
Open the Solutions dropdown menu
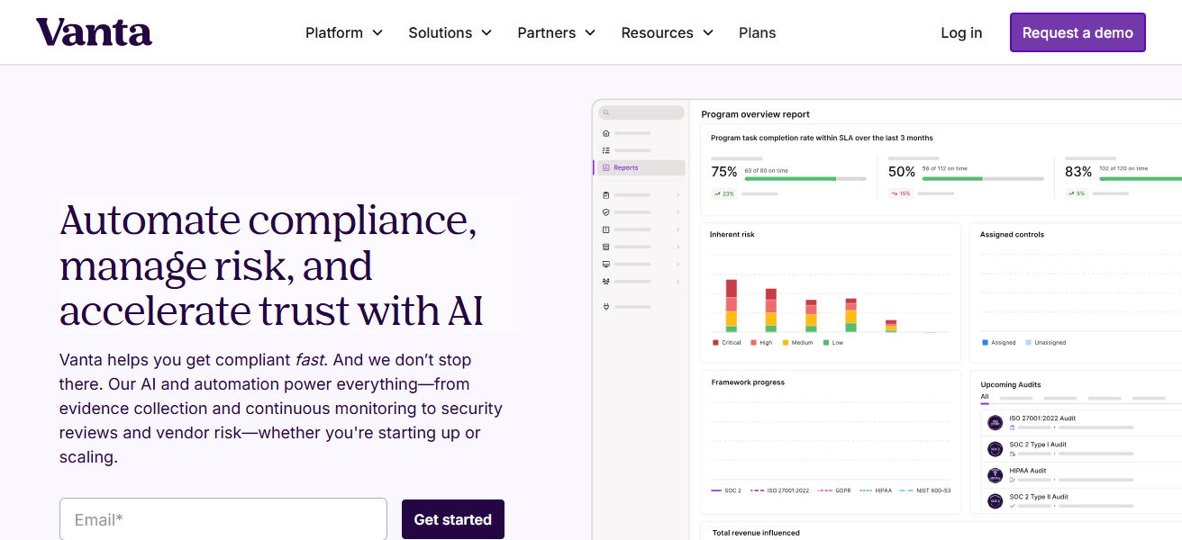tap(450, 32)
